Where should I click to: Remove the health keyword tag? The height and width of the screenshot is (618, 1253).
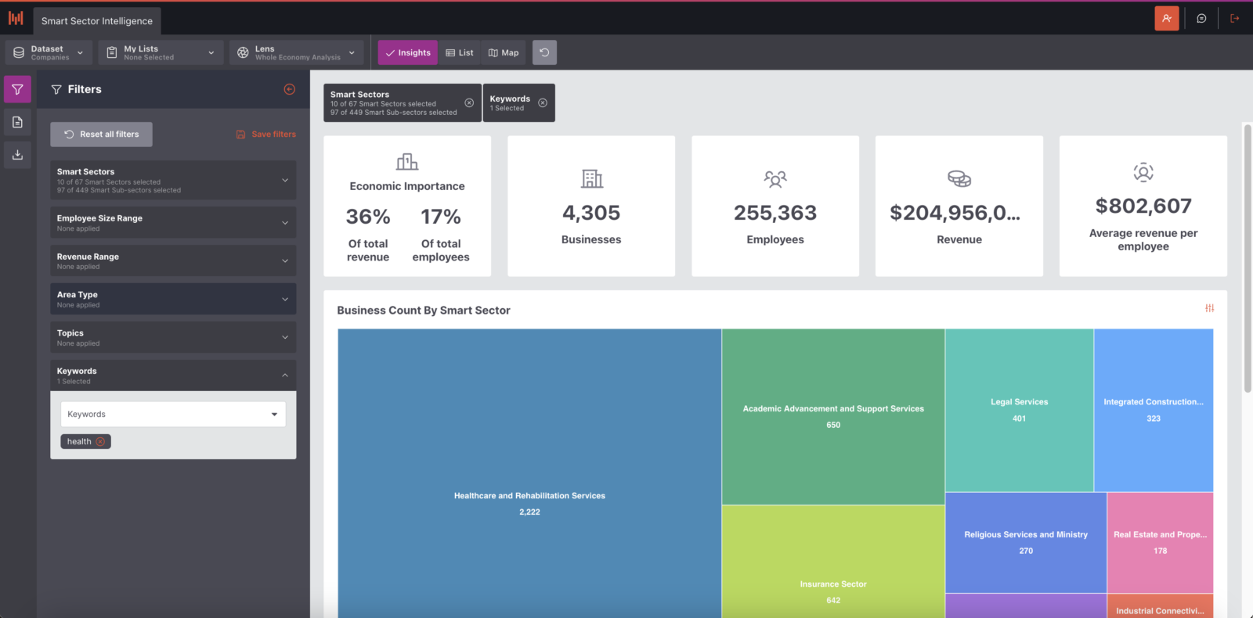pos(100,442)
